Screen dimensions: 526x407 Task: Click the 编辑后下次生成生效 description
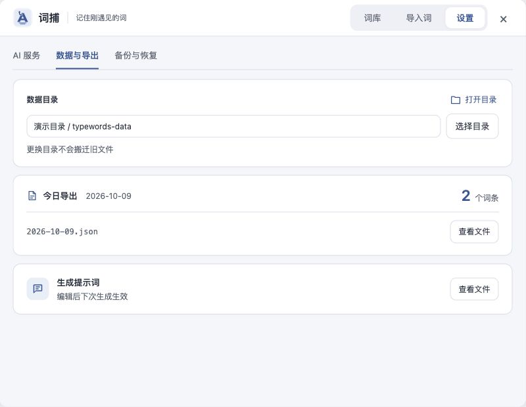pos(92,297)
